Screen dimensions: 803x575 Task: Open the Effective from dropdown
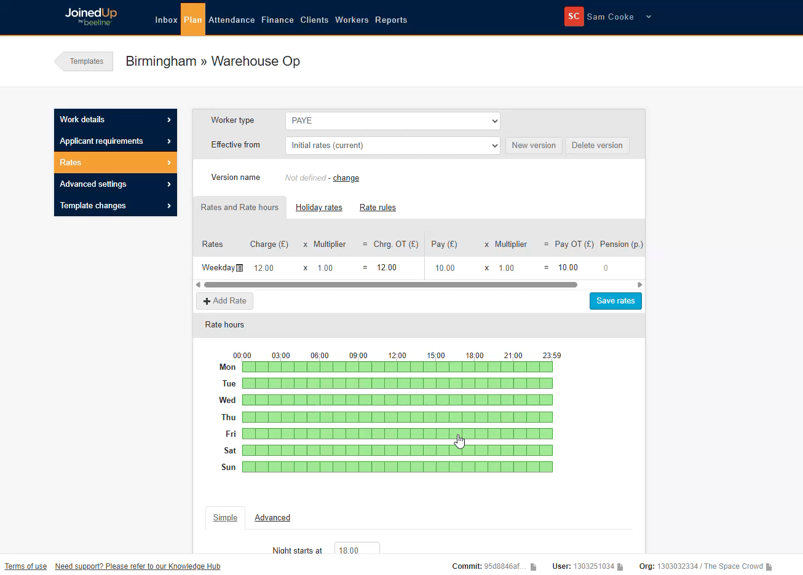(392, 146)
